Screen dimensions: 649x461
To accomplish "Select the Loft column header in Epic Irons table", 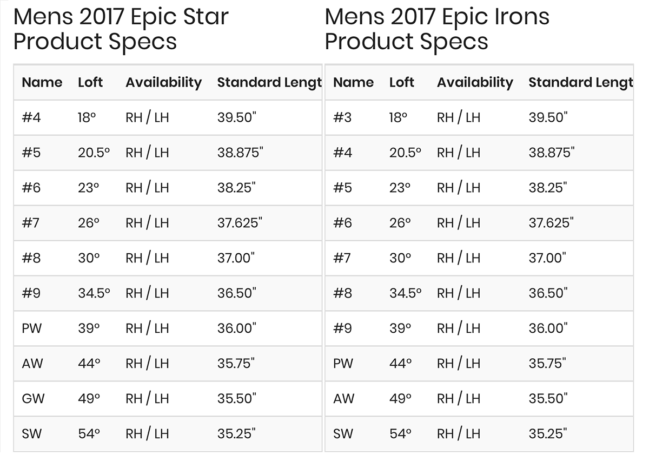I will click(401, 82).
